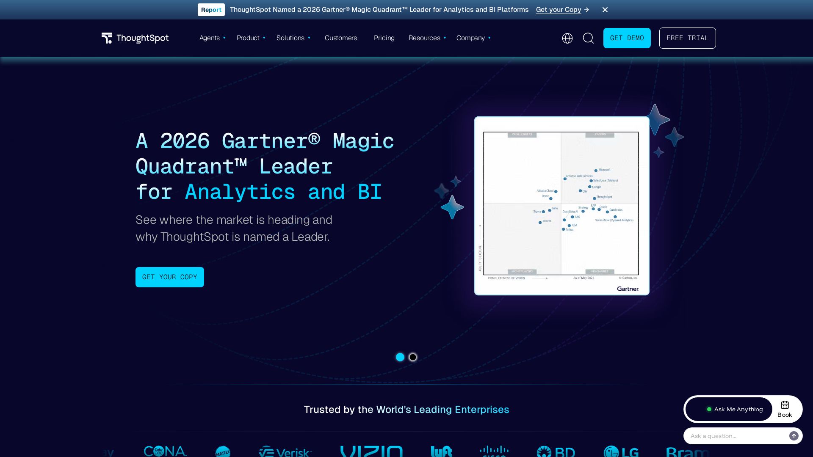813x457 pixels.
Task: Expand the Agents menu
Action: click(x=212, y=38)
